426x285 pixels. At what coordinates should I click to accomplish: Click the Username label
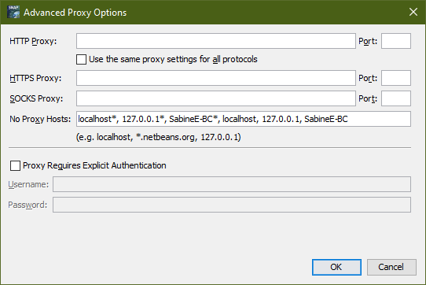[x=28, y=184]
